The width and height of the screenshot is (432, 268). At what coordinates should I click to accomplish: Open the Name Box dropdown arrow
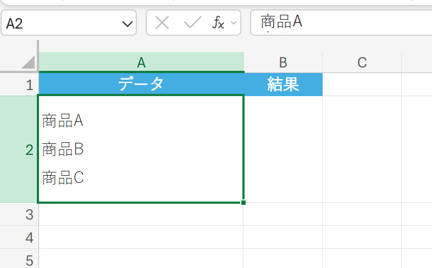(x=128, y=24)
